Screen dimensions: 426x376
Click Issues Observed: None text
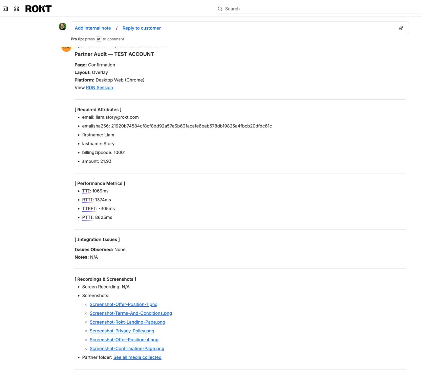click(100, 250)
